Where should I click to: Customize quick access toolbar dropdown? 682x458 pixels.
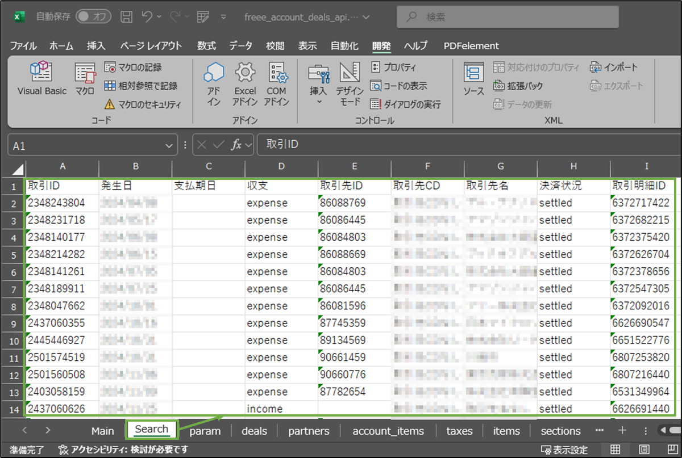[223, 17]
